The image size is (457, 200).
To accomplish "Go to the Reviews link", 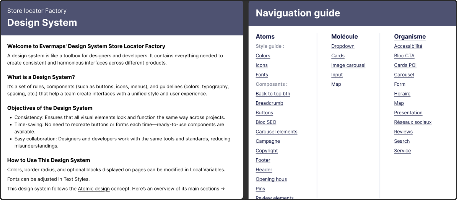I will coord(403,132).
